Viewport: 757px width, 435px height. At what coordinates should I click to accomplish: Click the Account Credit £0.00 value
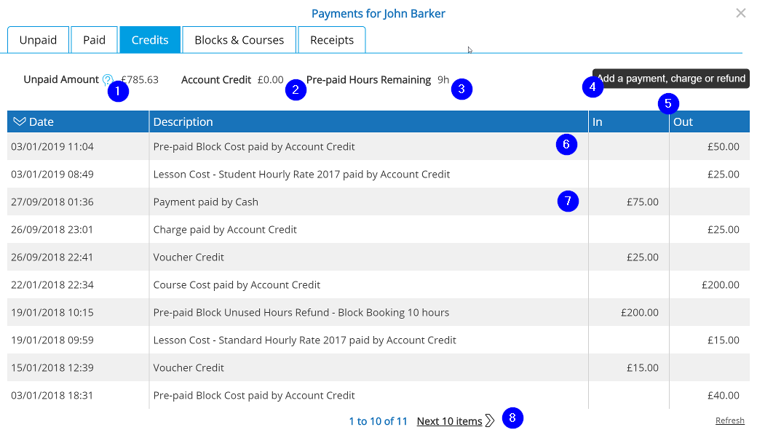click(270, 79)
